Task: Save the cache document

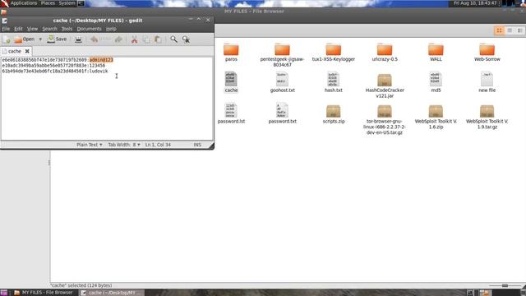Action: pyautogui.click(x=57, y=39)
